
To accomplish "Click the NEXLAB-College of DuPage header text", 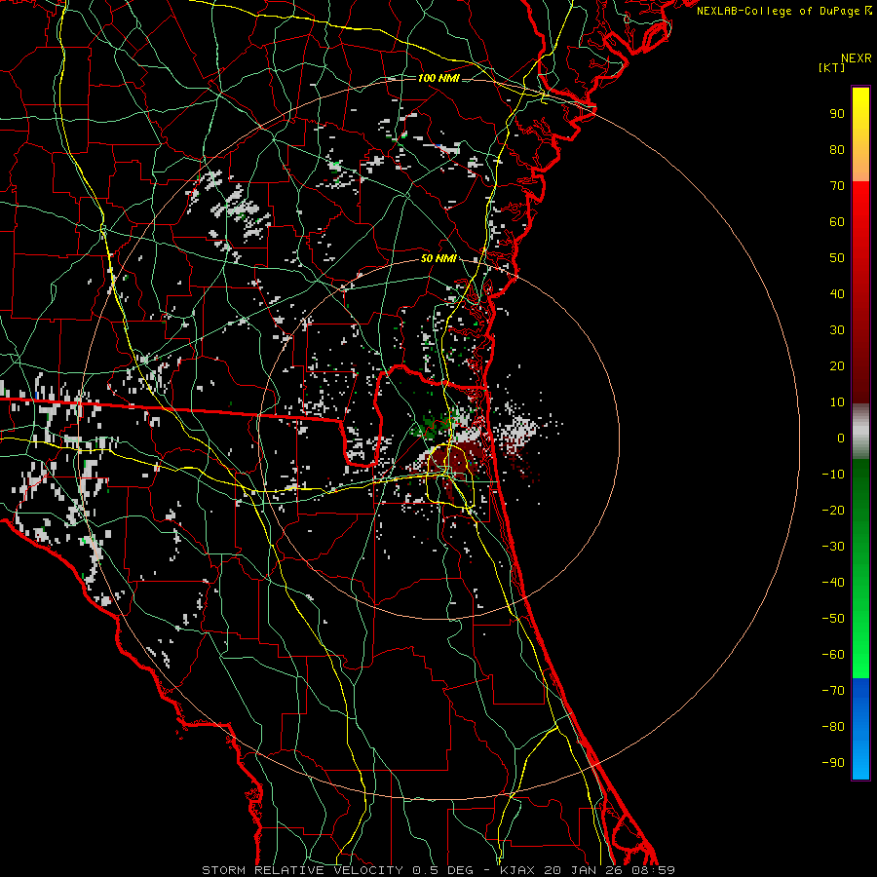I will 783,11.
